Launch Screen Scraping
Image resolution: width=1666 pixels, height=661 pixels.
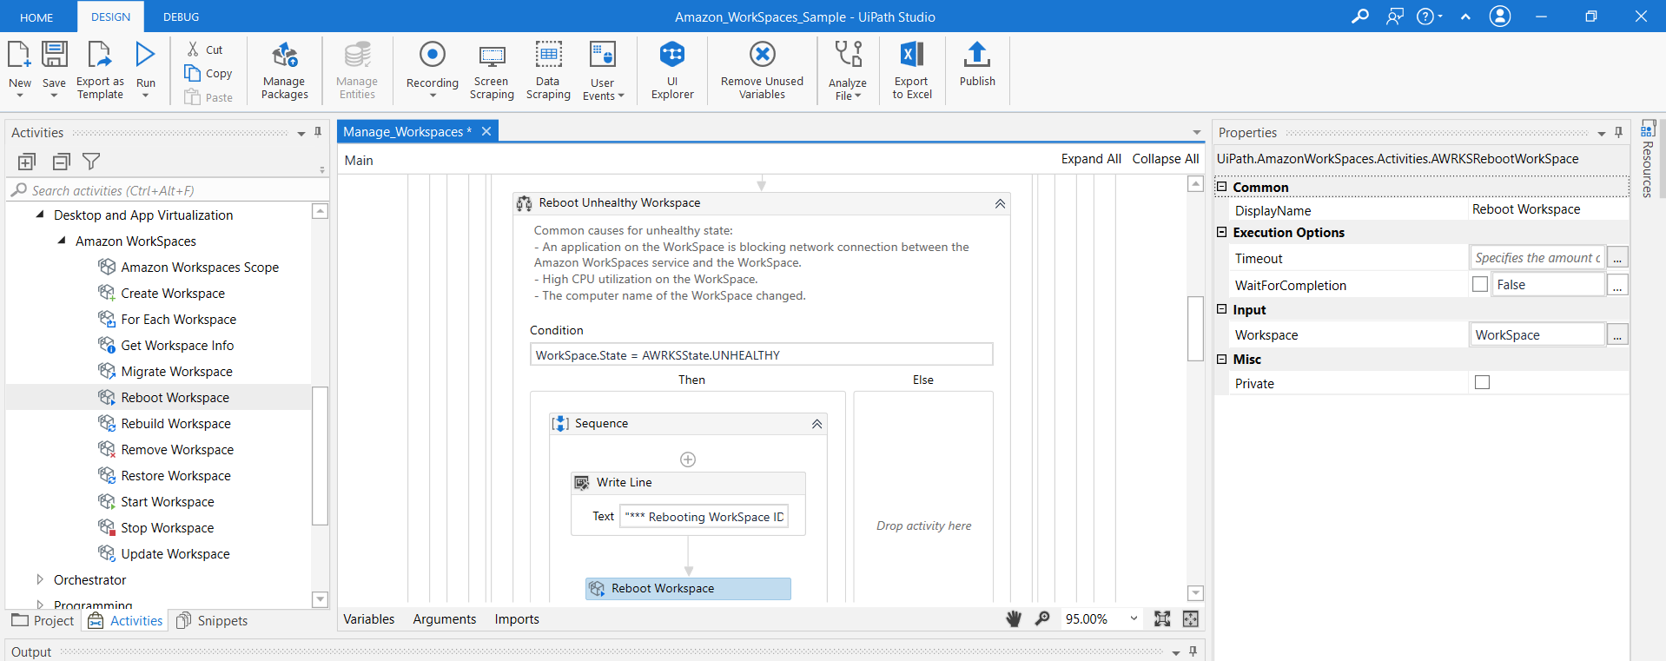(x=492, y=69)
